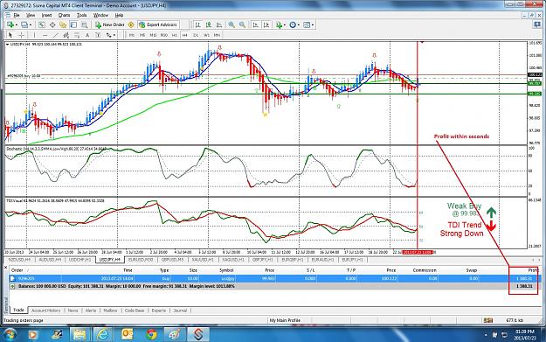
Task: Switch to H1 timeframe button
Action: pos(175,35)
